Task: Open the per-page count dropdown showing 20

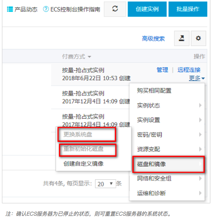Action: [105, 184]
